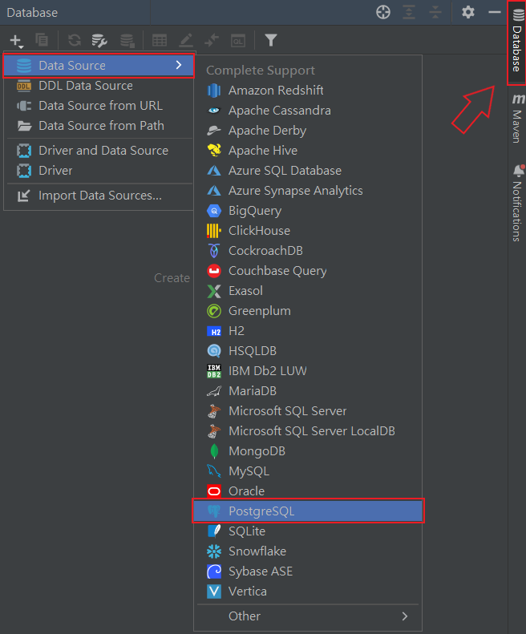
Task: Choose Apache Hive from the list
Action: click(x=308, y=151)
